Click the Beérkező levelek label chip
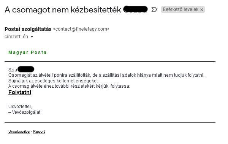This screenshot has width=228, height=144. (x=183, y=9)
